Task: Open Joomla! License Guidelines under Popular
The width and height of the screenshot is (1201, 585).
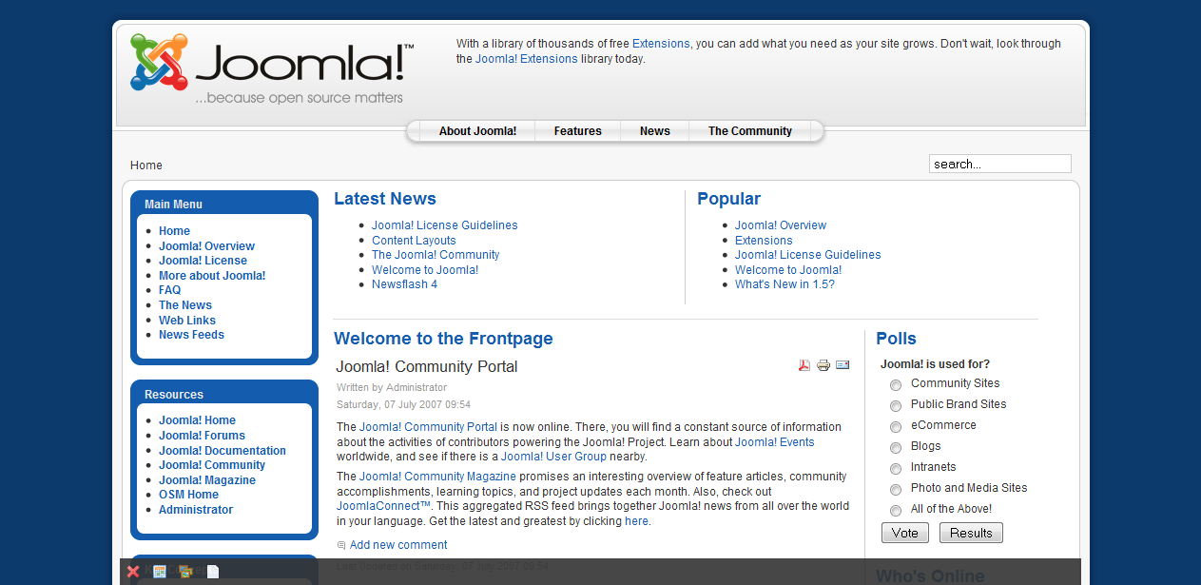Action: (x=808, y=255)
